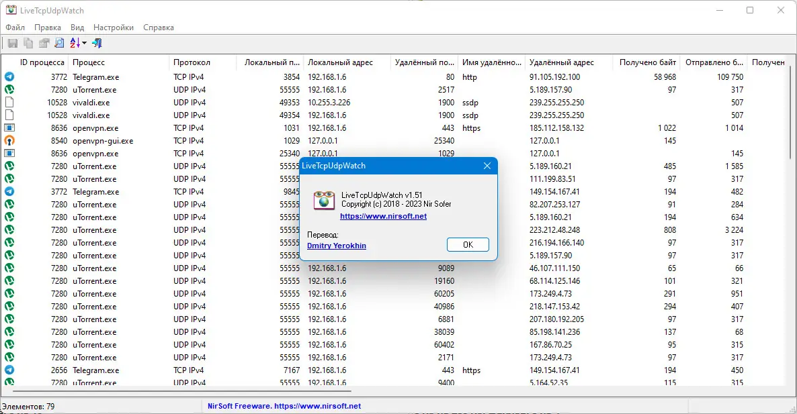797x414 pixels.
Task: Click the Copy selected items toolbar icon
Action: [28, 43]
